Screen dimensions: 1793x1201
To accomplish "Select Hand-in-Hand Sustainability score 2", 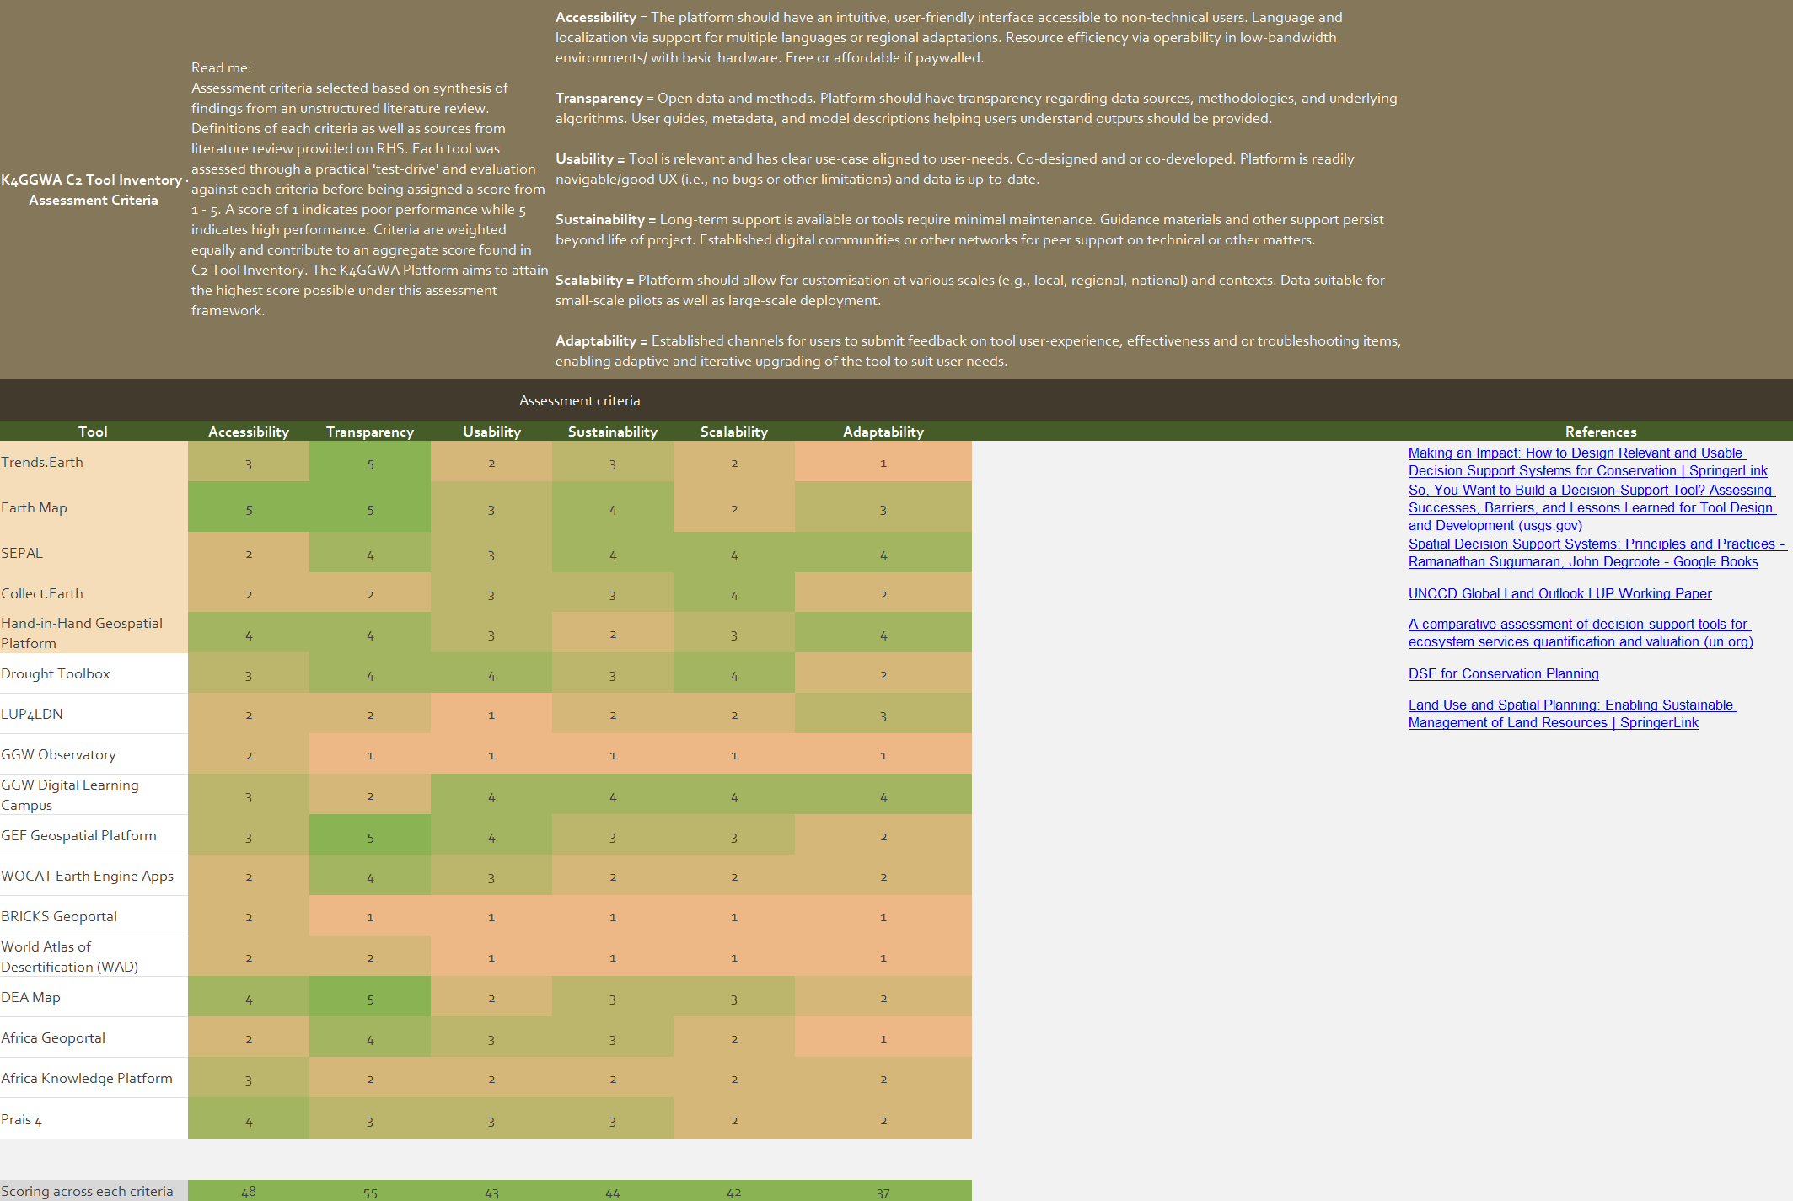I will [x=613, y=633].
